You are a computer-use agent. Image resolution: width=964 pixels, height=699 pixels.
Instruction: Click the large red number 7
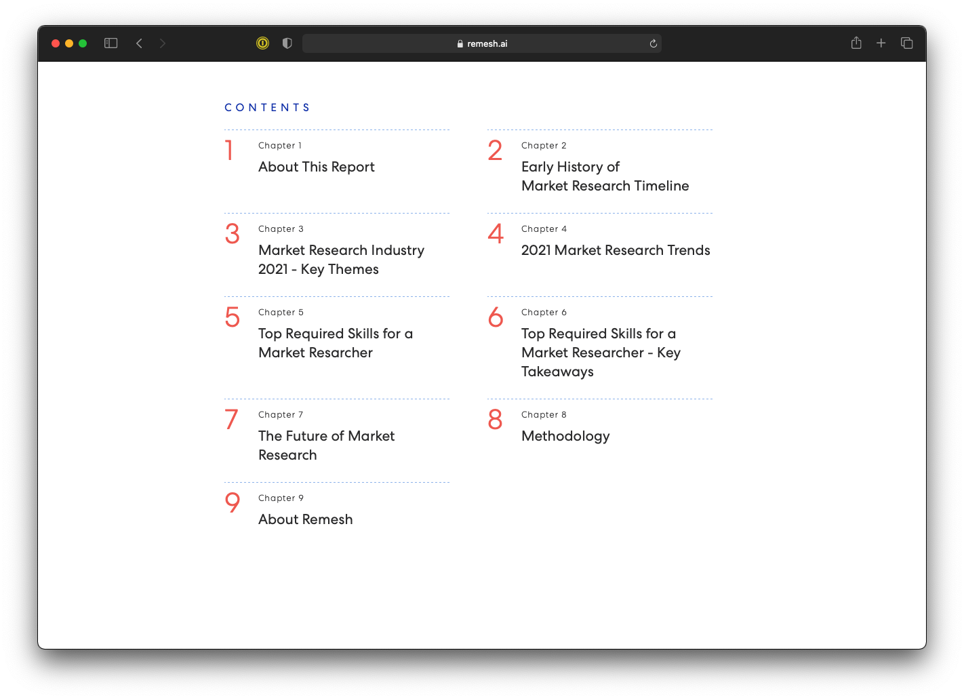click(231, 420)
